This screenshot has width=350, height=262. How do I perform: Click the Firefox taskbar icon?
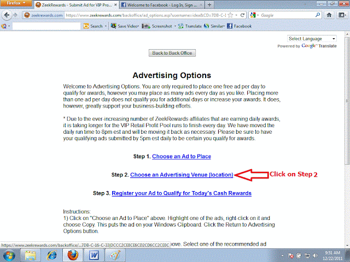(x=73, y=255)
